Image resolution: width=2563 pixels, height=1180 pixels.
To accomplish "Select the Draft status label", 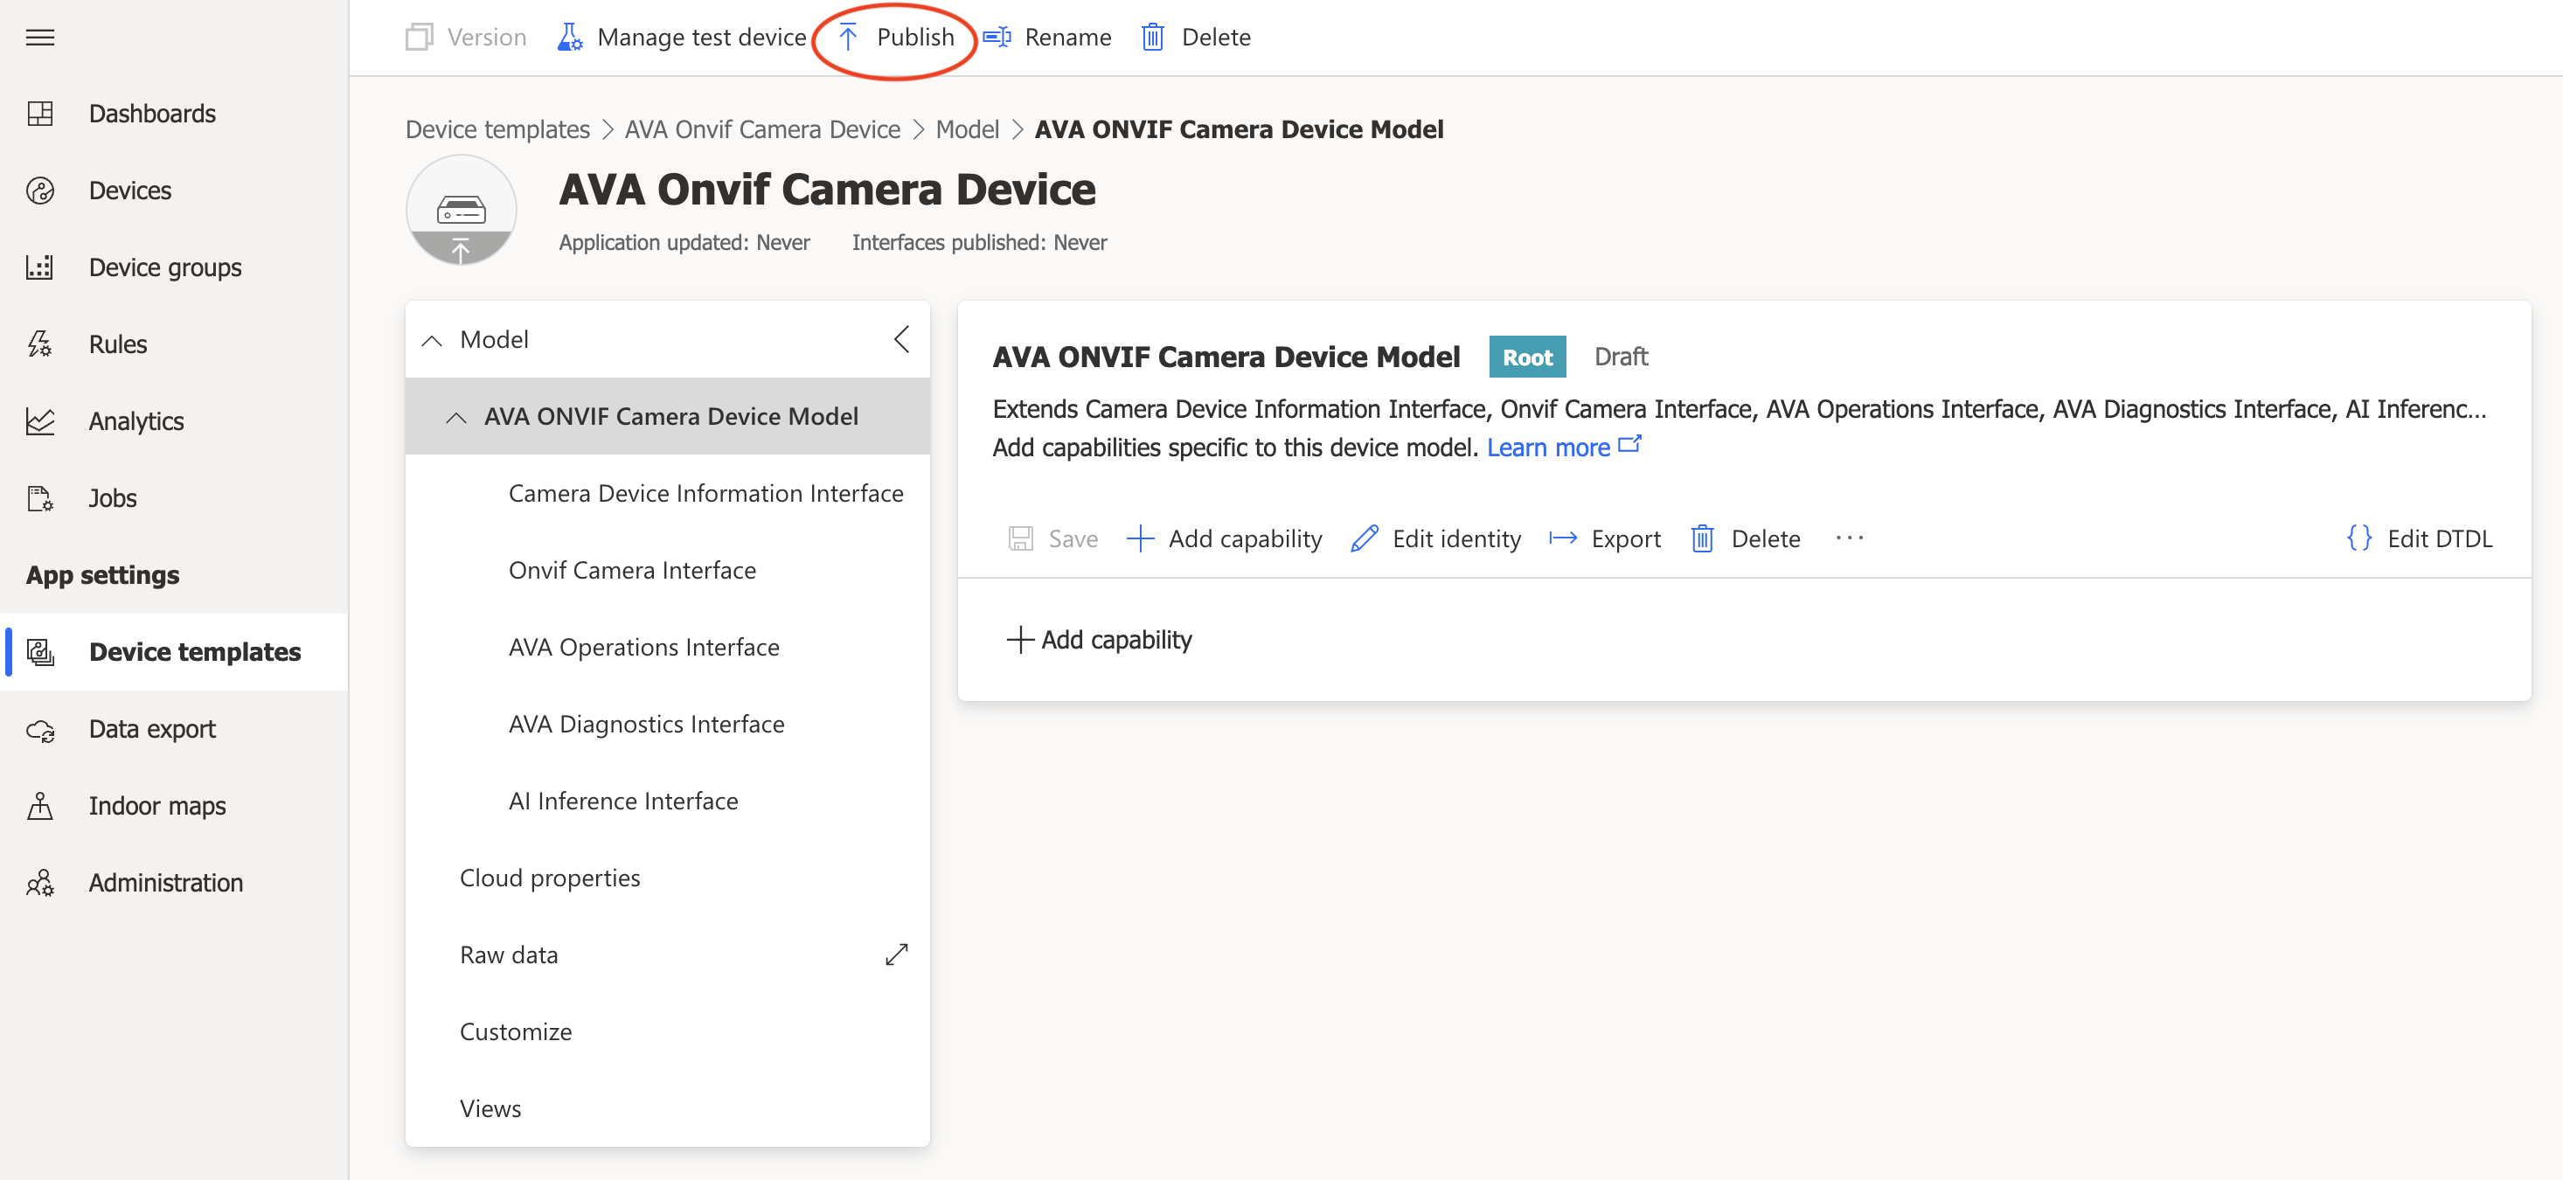I will point(1622,357).
